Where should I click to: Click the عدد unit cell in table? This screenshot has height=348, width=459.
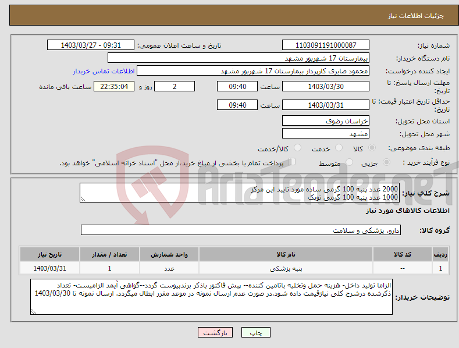click(x=169, y=268)
